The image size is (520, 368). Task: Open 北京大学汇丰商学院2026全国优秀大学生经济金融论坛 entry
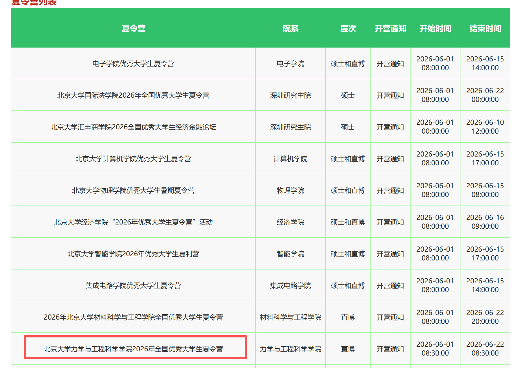(133, 127)
